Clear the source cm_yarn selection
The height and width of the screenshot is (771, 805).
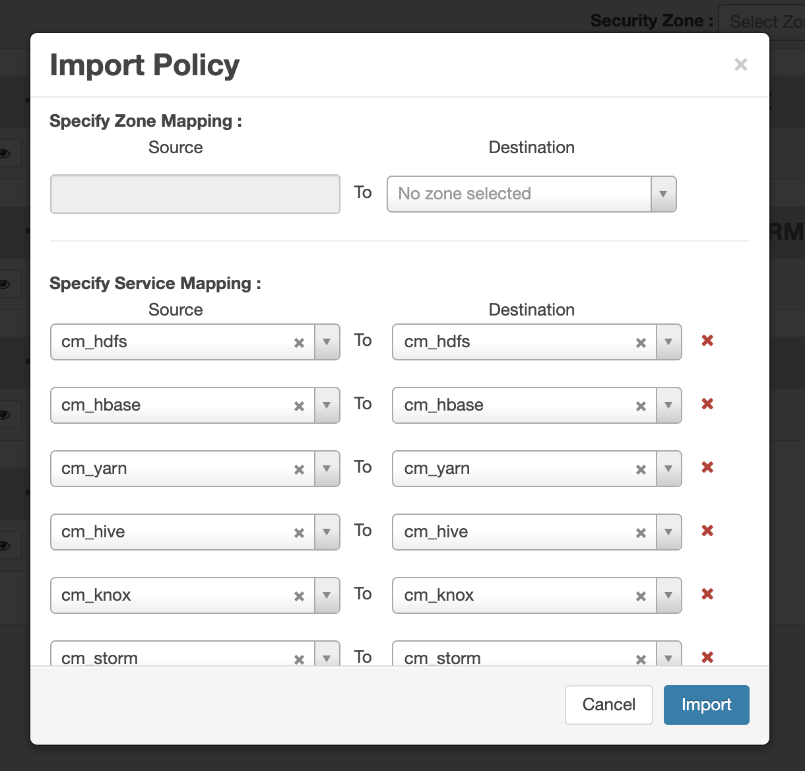299,469
